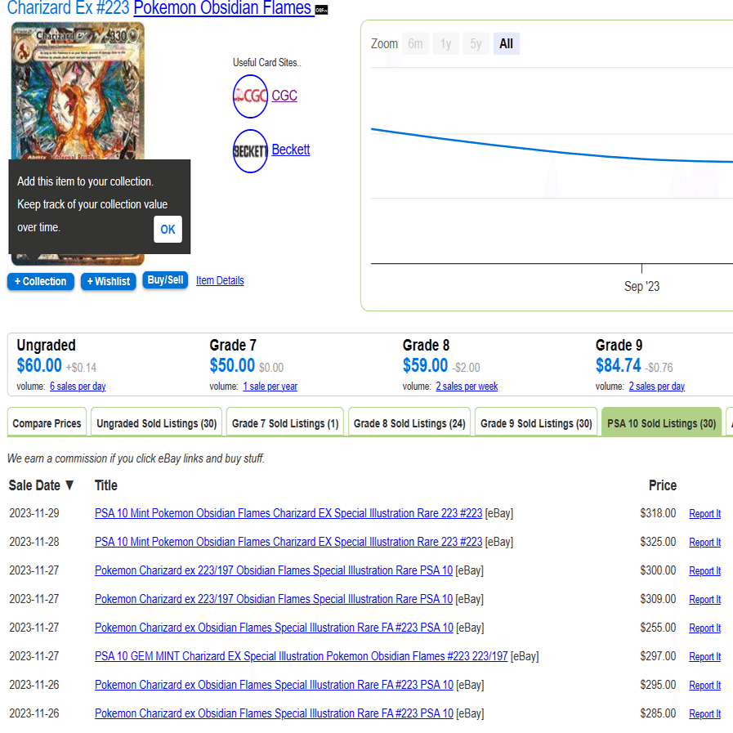Click the Ungraded $60.00 price
Screen dimensions: 733x733
click(39, 365)
